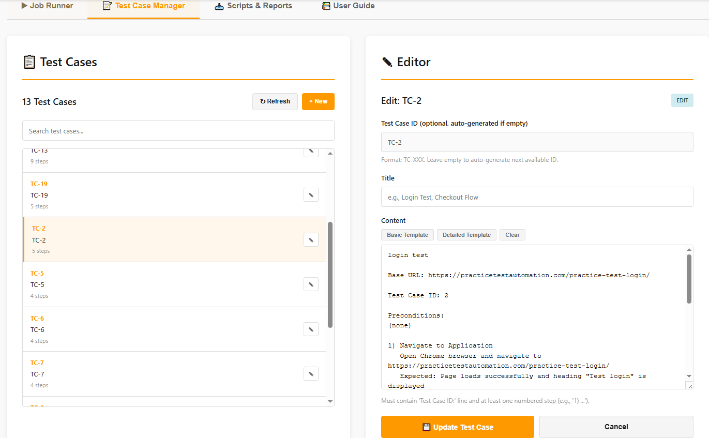Image resolution: width=709 pixels, height=438 pixels.
Task: Click Update Test Case button
Action: 458,427
